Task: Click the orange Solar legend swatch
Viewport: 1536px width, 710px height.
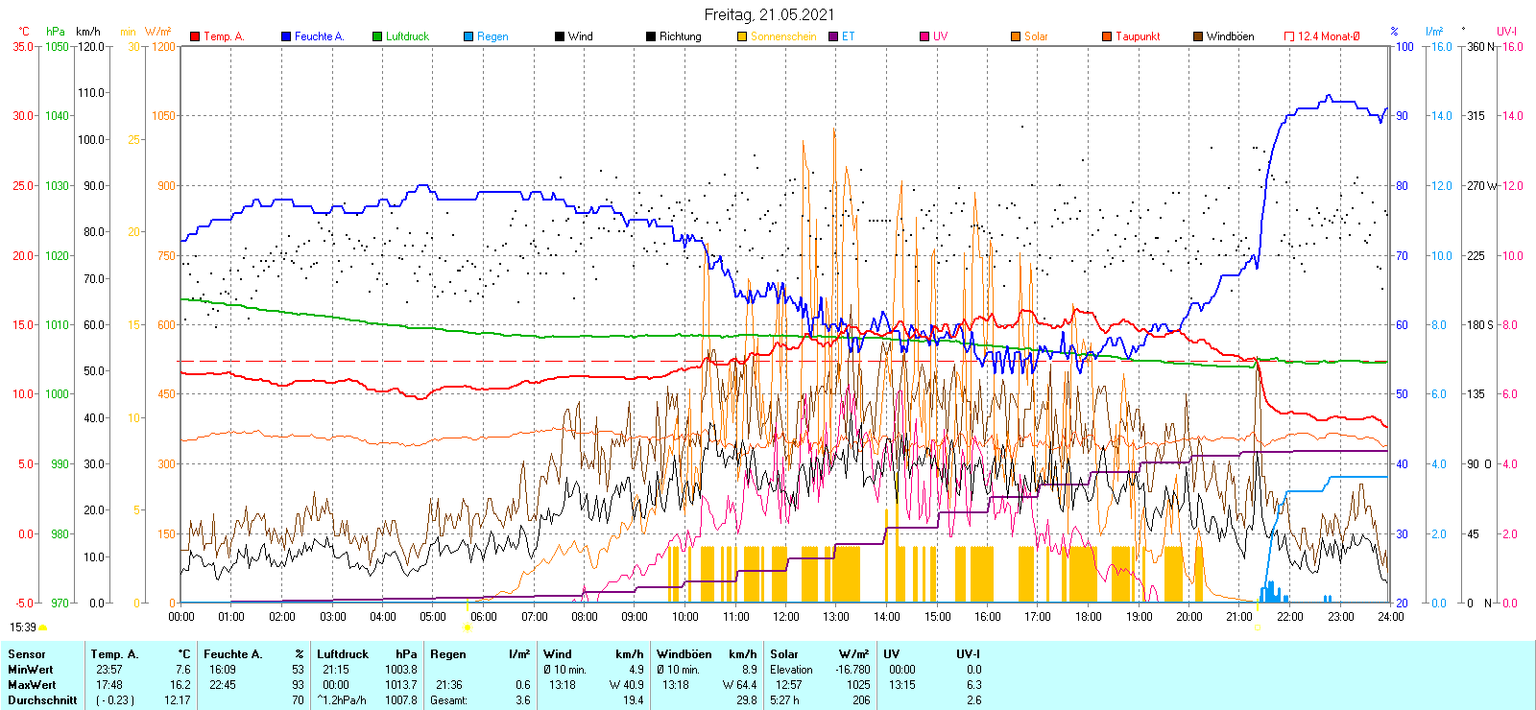Action: click(x=1016, y=36)
